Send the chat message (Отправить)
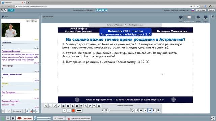 [x=17, y=111]
